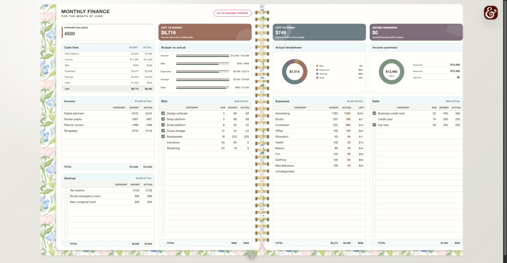The height and width of the screenshot is (263, 507).
Task: Uncheck the Business credit card checkbox
Action: [374, 113]
